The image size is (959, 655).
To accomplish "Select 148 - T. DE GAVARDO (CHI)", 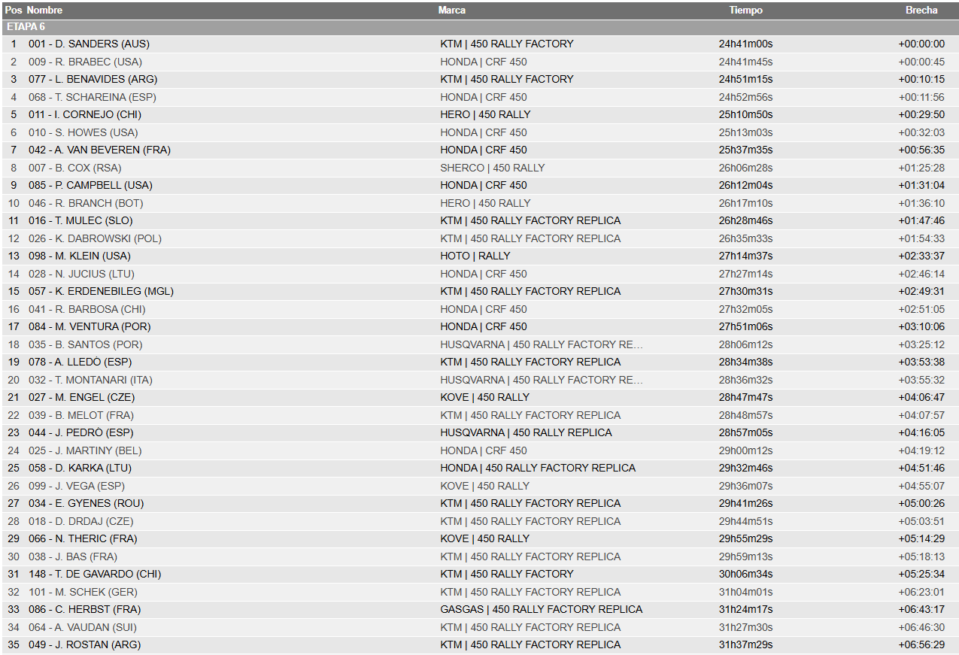I will click(95, 575).
